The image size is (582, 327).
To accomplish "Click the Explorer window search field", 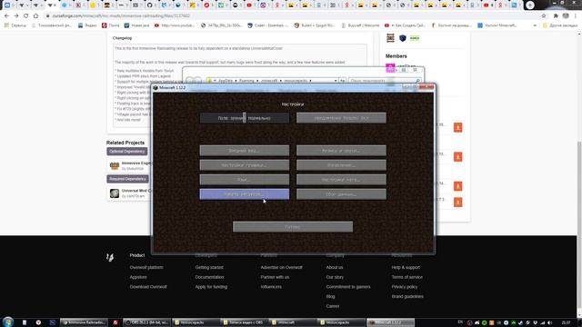I will tap(385, 81).
